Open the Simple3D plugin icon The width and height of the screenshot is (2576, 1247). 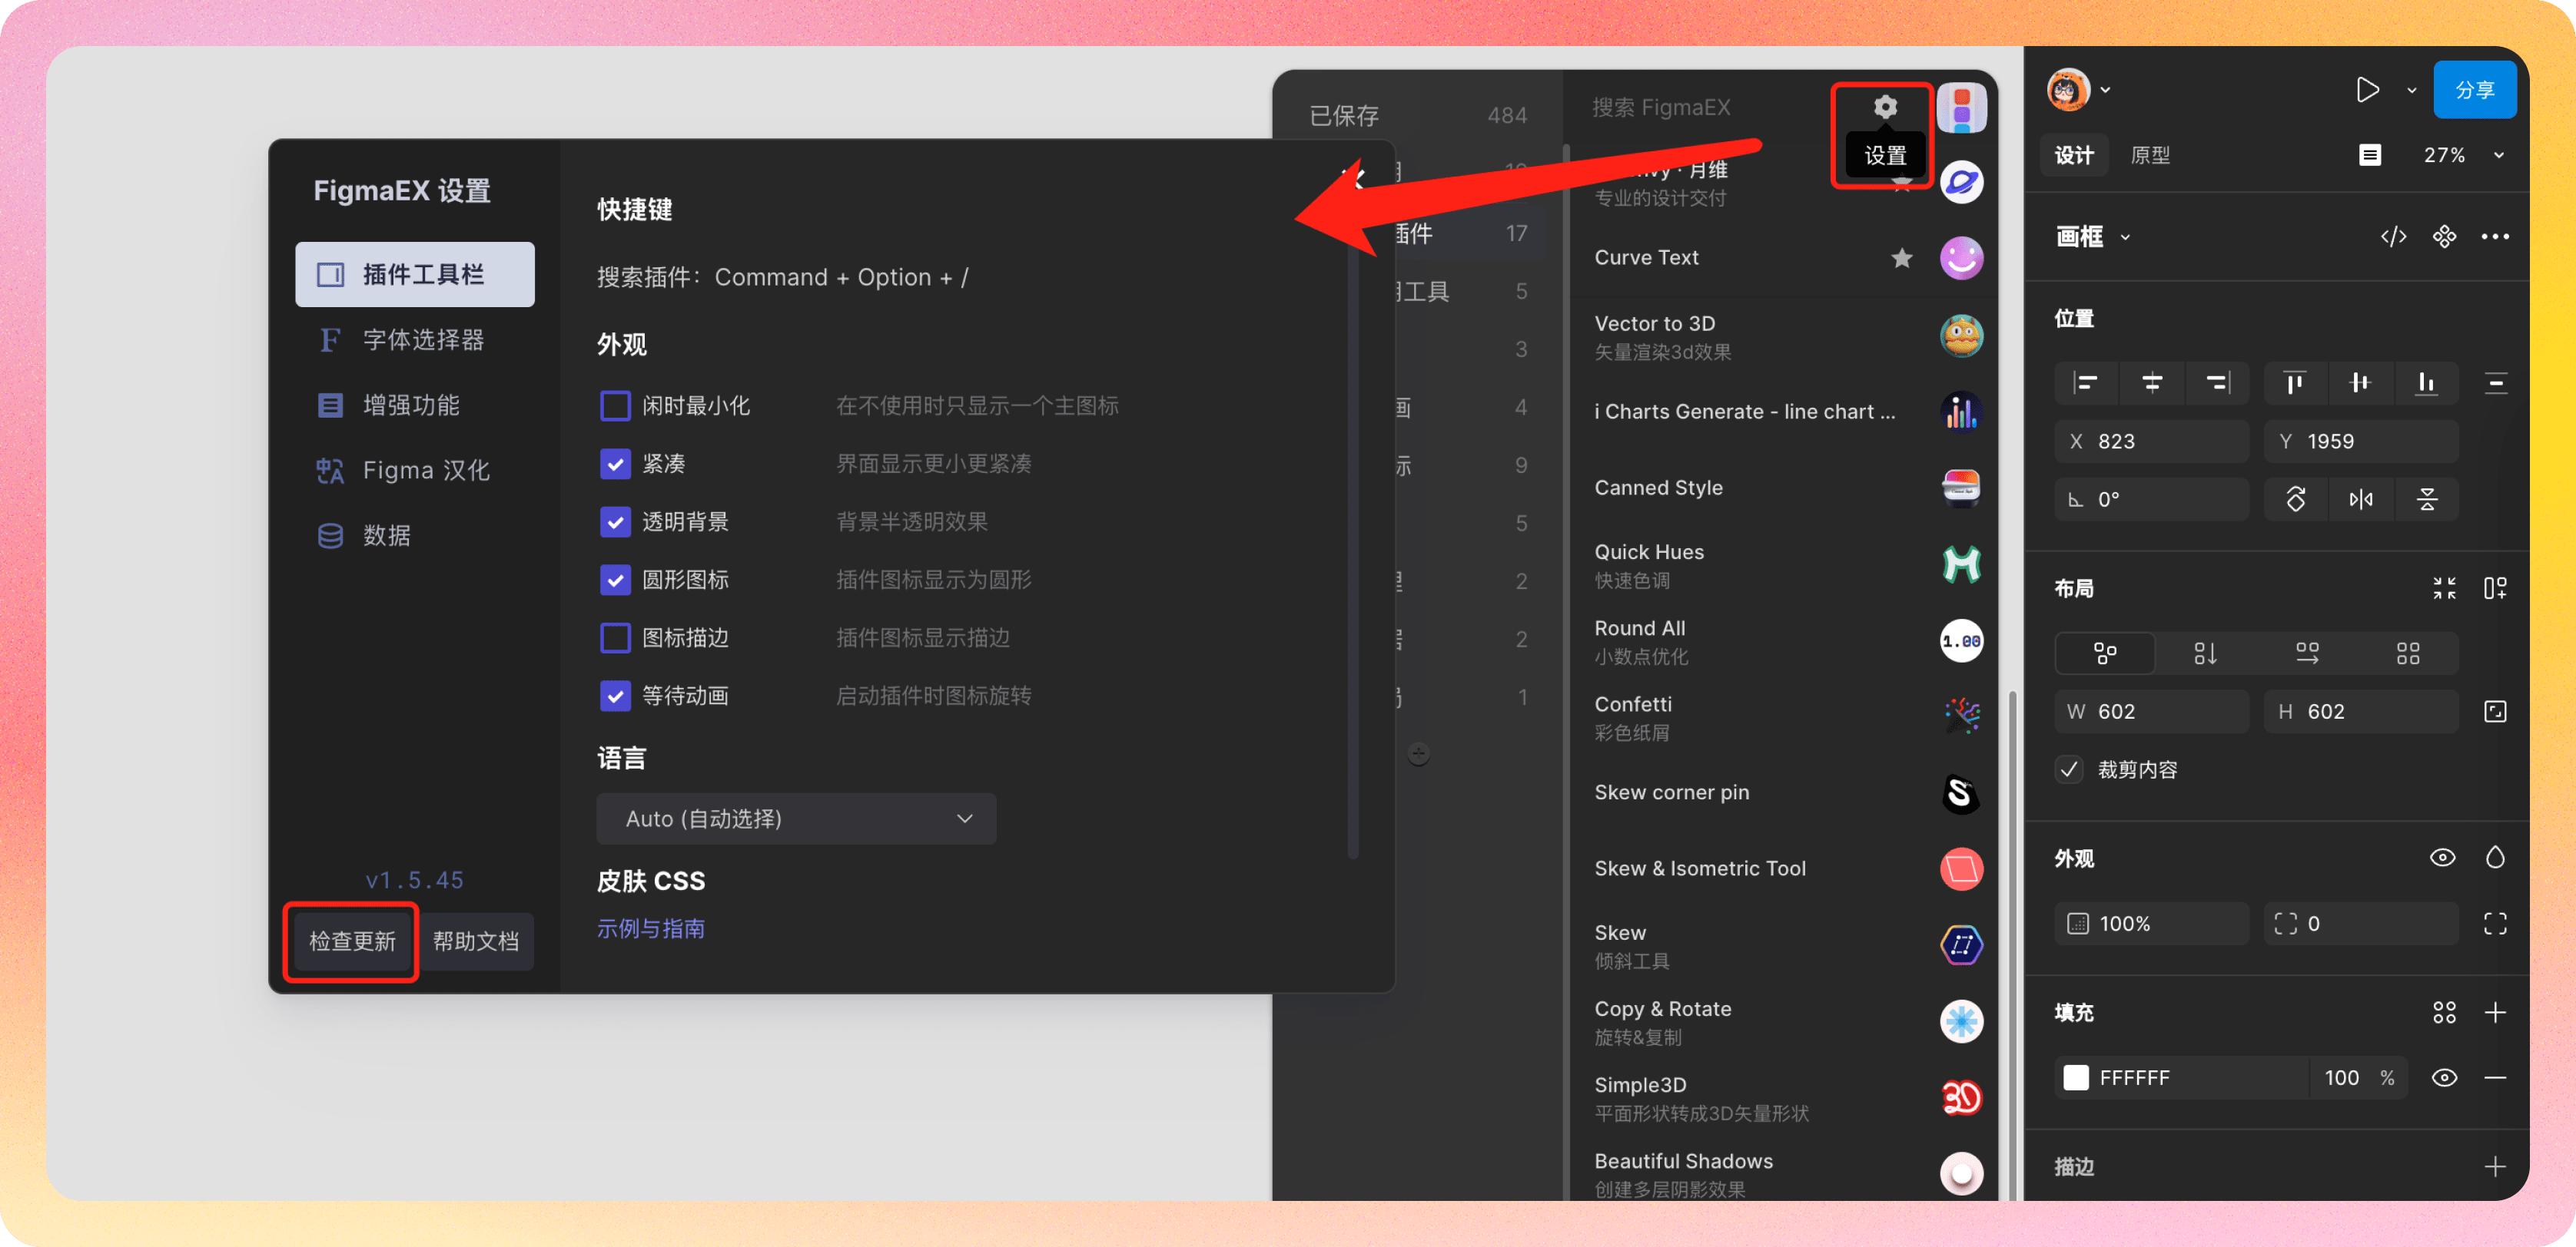point(1961,1097)
